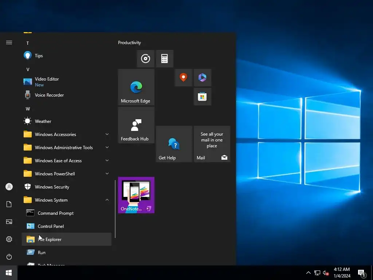The height and width of the screenshot is (280, 373).
Task: Open Settings gear in Start sidebar
Action: coord(9,239)
